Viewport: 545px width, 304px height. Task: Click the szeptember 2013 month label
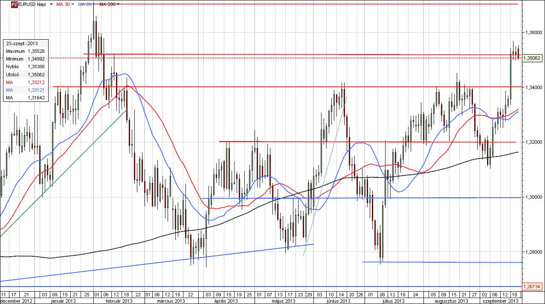click(x=502, y=301)
